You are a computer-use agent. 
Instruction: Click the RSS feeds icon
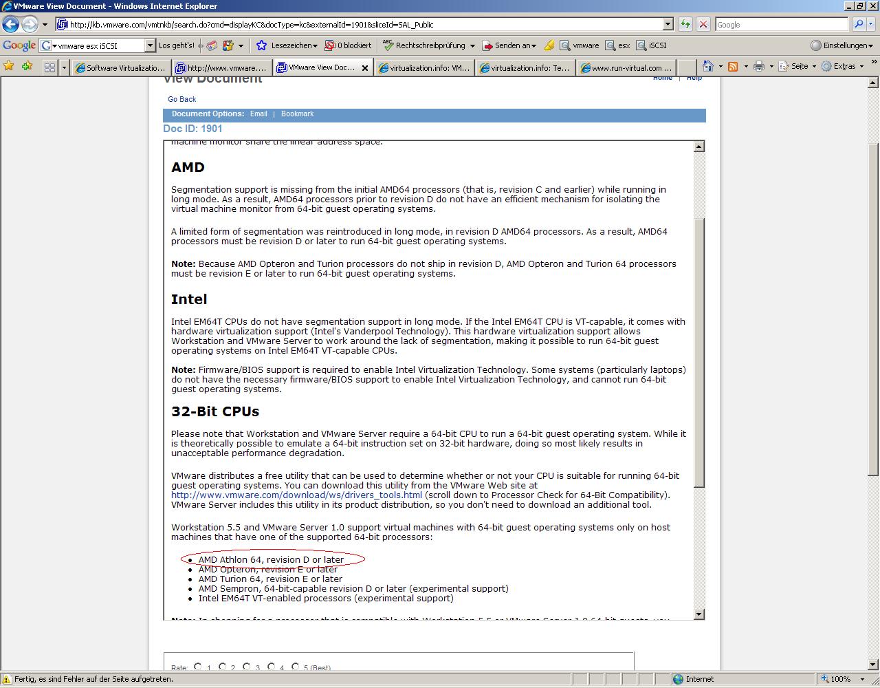pyautogui.click(x=733, y=67)
